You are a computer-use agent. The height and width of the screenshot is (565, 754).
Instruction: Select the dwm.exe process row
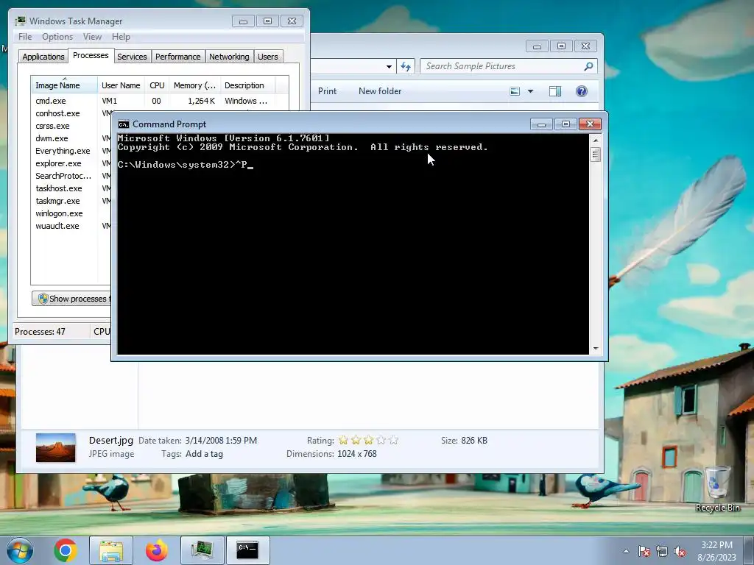point(71,138)
